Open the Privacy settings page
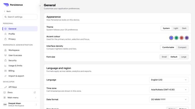Screen dimensions: 195x109 coord(20,39)
